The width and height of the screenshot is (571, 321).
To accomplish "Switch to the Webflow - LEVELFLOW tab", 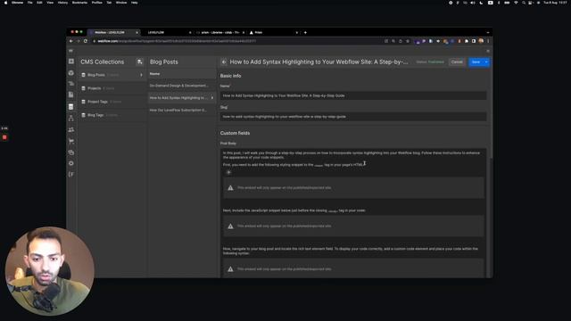I will (112, 32).
